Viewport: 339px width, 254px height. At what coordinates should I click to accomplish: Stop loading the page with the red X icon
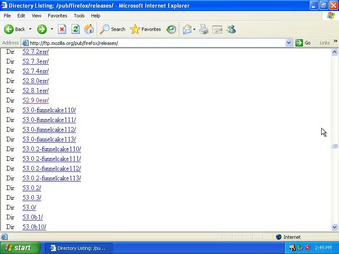(62, 29)
